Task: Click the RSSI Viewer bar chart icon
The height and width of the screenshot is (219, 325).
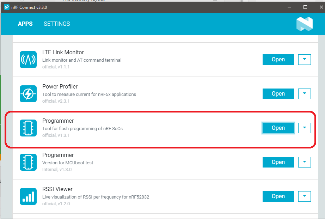Action: pos(28,196)
